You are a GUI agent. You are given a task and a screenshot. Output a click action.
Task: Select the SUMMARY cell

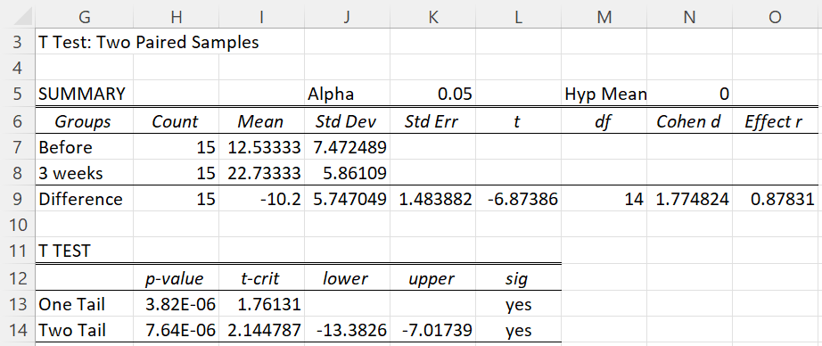[84, 94]
